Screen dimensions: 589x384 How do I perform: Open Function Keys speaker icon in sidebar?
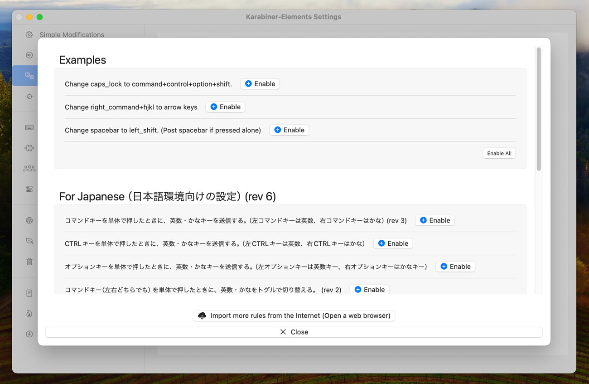(x=29, y=55)
